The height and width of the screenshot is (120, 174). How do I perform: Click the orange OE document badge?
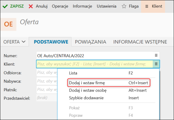[x=8, y=24]
